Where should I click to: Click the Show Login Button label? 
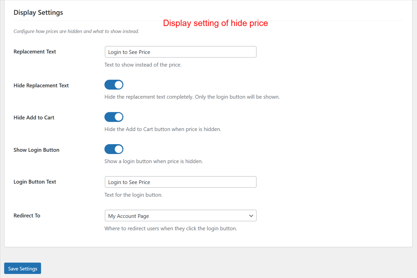pyautogui.click(x=36, y=150)
